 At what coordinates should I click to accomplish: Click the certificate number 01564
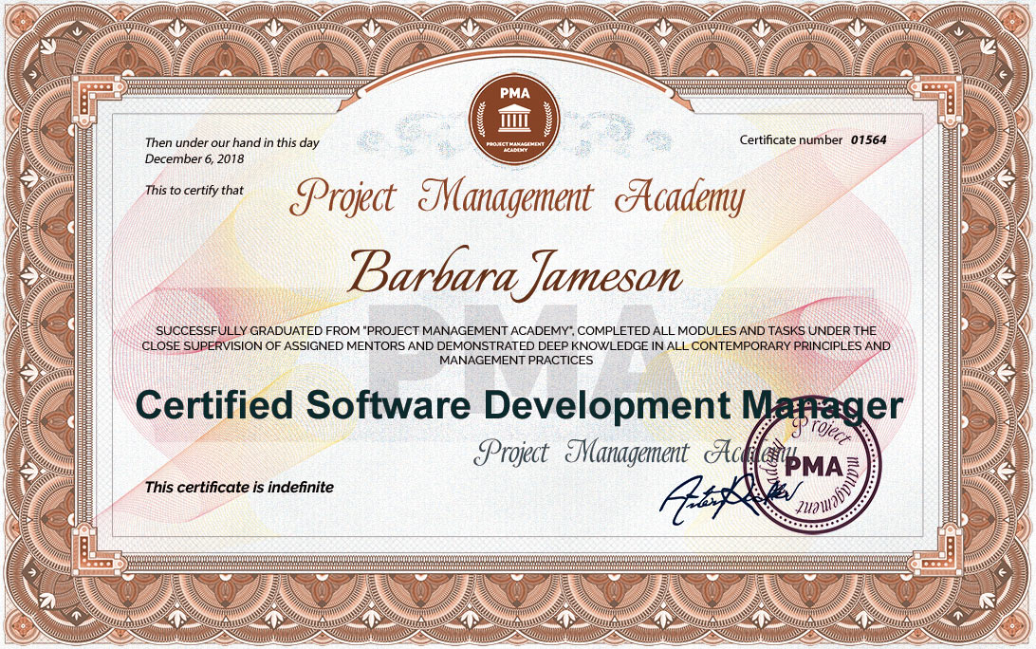pos(866,138)
